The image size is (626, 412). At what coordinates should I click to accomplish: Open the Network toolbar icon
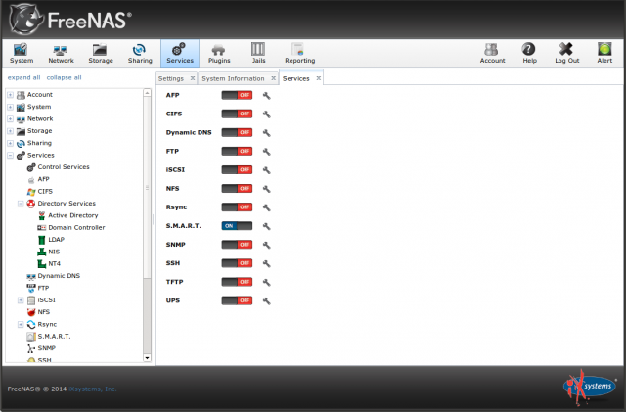click(x=61, y=53)
